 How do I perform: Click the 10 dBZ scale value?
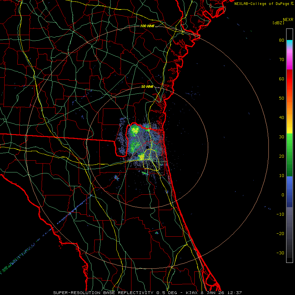pos(282,176)
